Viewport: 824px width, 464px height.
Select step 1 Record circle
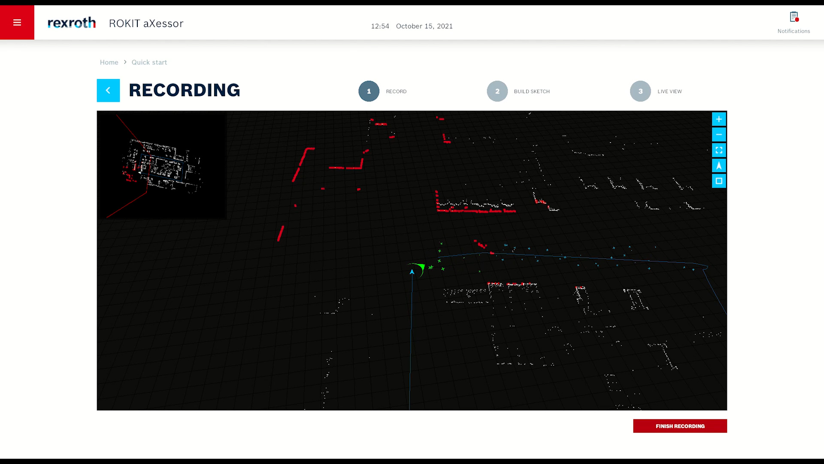tap(369, 91)
